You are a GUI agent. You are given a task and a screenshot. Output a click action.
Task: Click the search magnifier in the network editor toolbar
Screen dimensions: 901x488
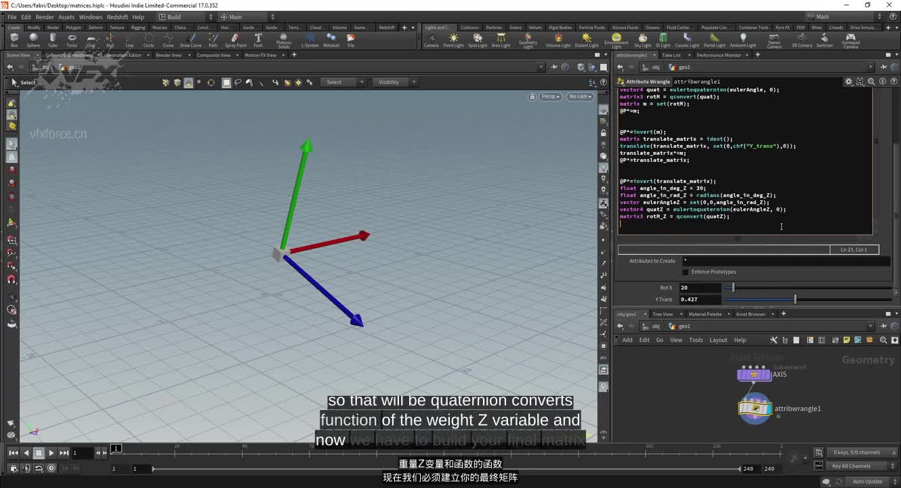(883, 340)
